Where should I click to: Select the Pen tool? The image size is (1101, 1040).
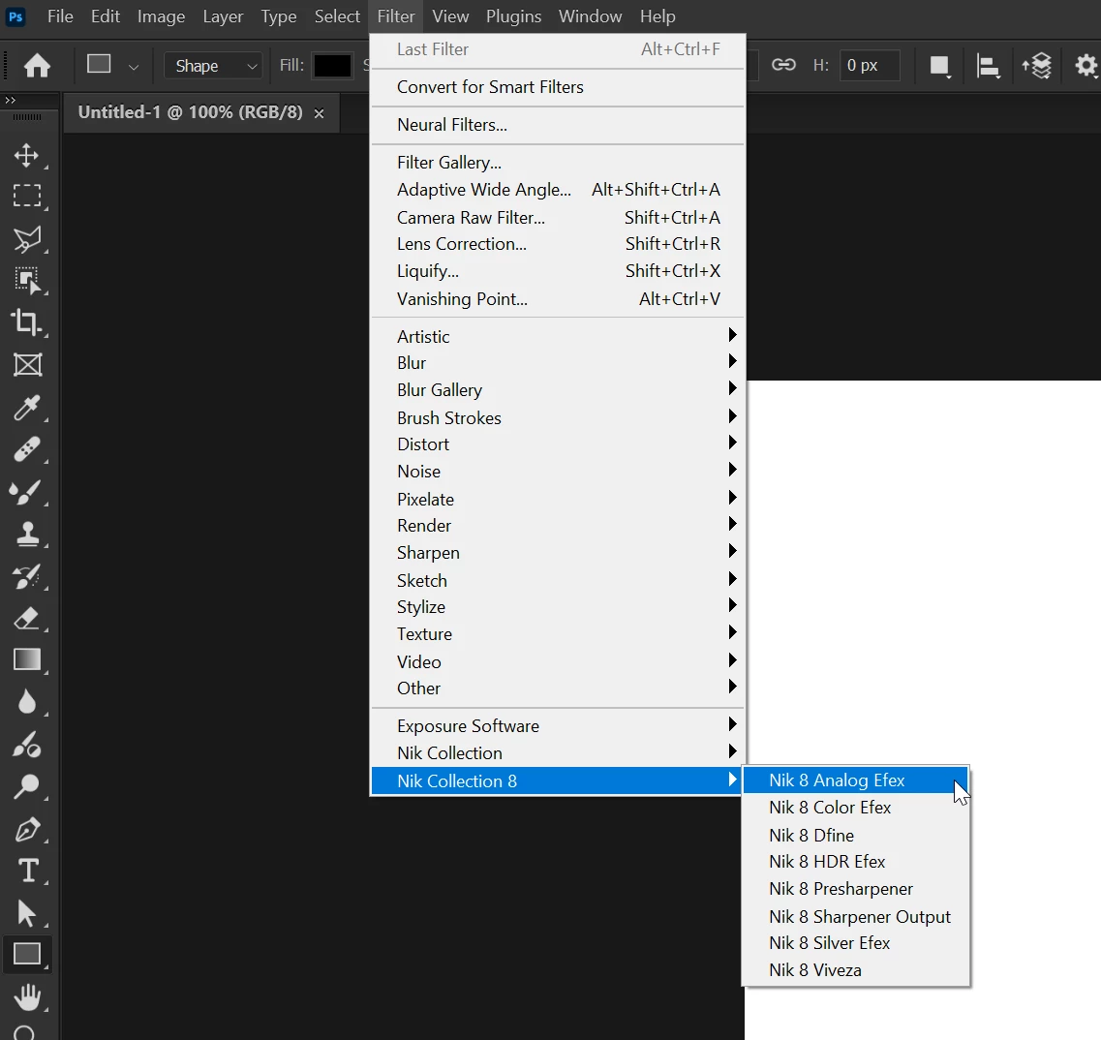27,829
